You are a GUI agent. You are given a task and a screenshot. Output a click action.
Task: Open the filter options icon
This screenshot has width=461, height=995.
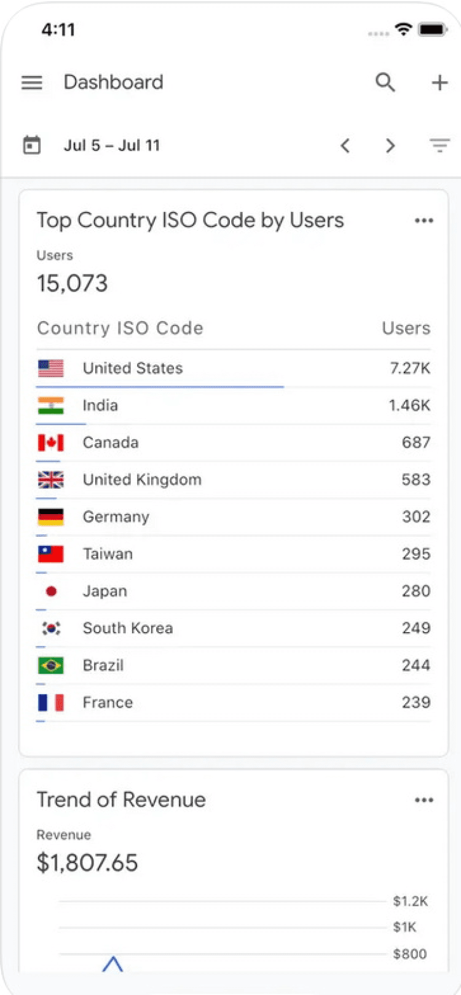[x=439, y=146]
